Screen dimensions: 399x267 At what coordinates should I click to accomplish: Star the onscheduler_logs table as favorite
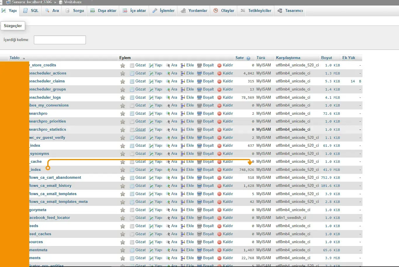123,98
